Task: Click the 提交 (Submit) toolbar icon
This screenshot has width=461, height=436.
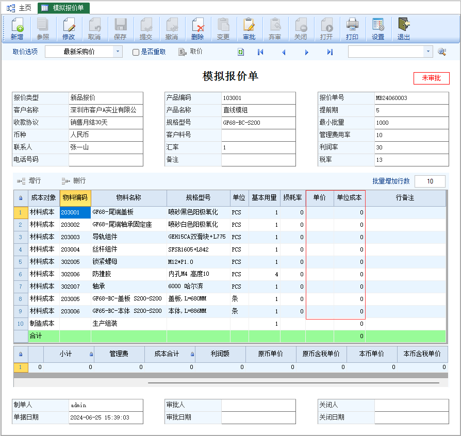Action: pyautogui.click(x=146, y=28)
